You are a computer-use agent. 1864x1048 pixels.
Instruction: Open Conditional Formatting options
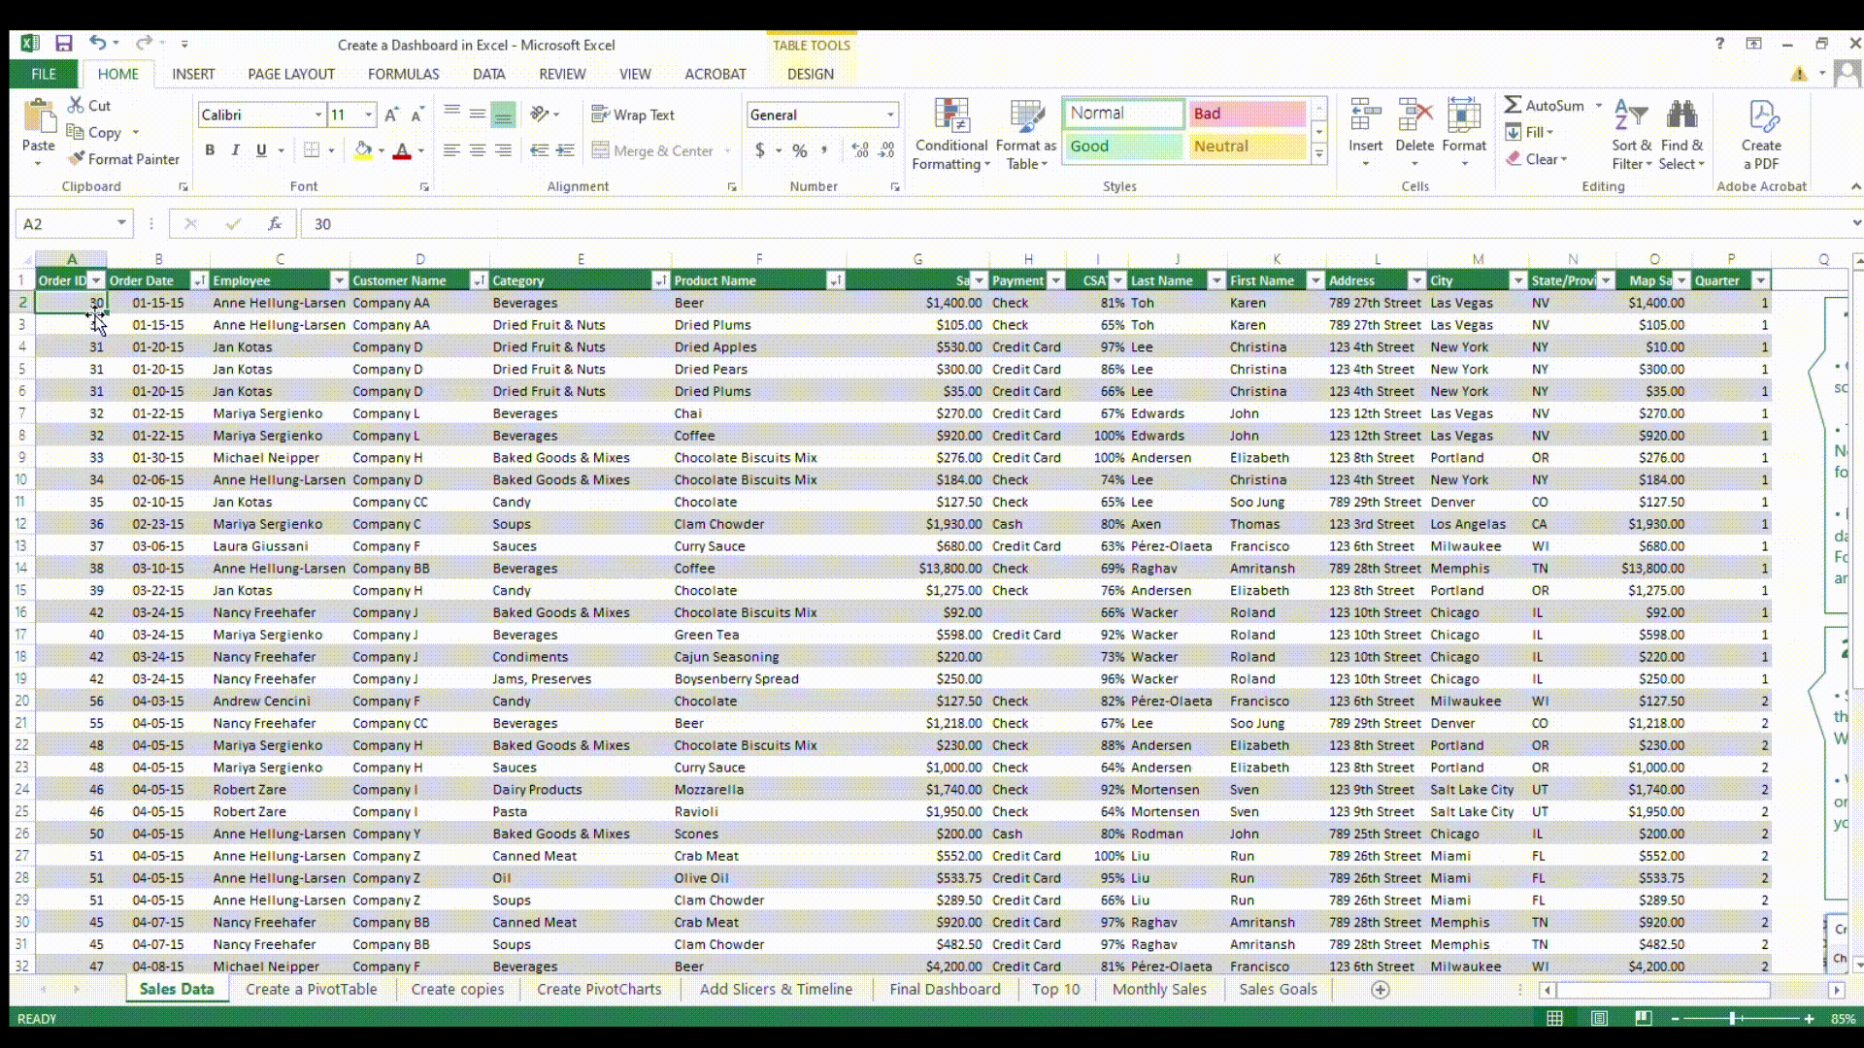pyautogui.click(x=950, y=136)
